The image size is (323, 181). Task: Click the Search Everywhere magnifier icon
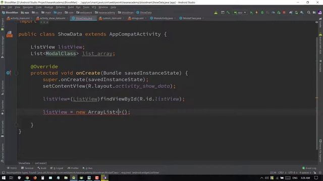309,13
